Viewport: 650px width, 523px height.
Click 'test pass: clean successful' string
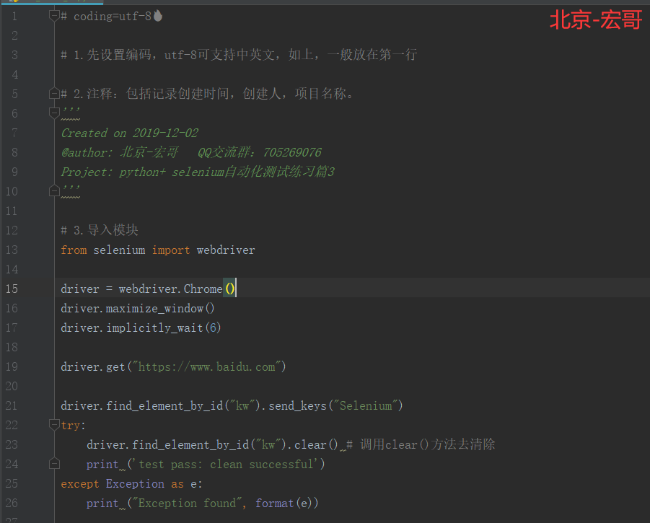(x=226, y=464)
